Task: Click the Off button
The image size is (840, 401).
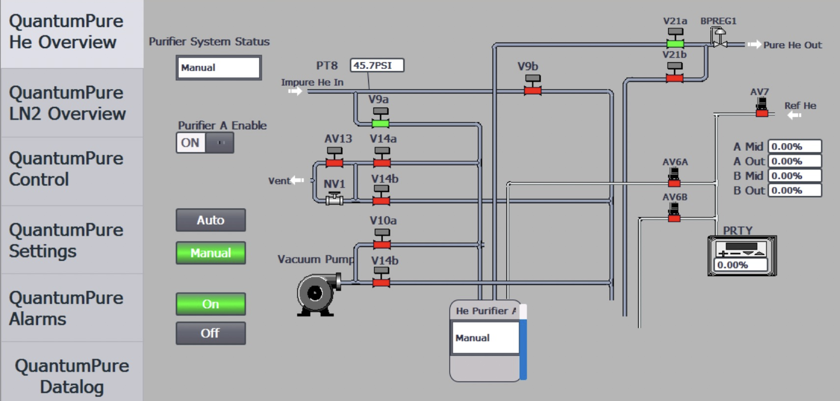Action: click(x=211, y=333)
